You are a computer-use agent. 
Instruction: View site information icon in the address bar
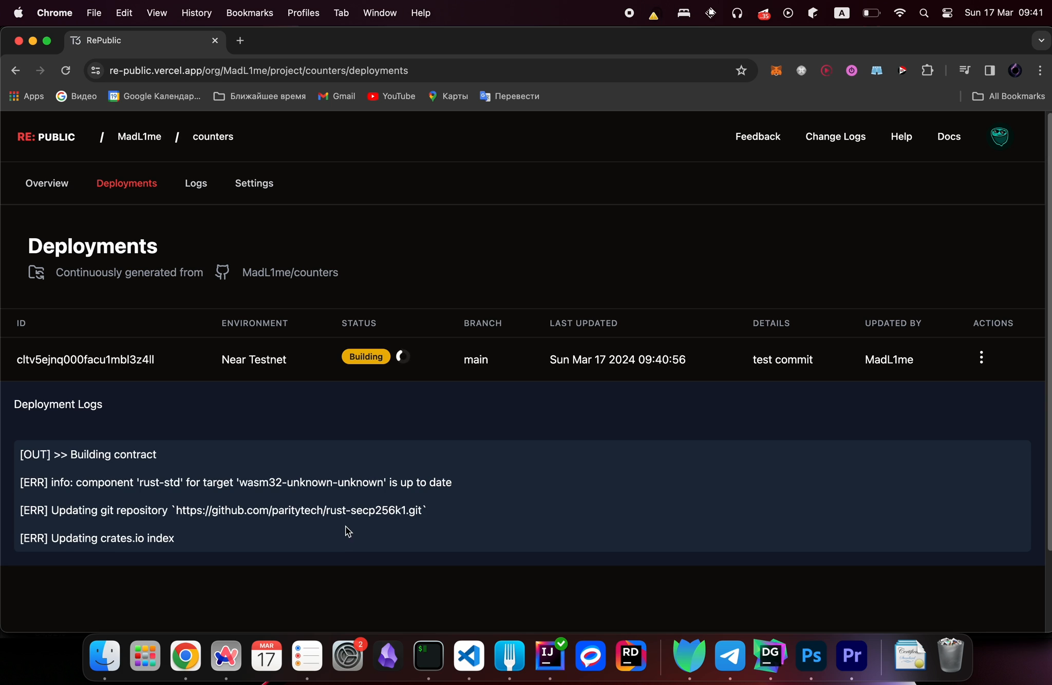[x=96, y=70]
